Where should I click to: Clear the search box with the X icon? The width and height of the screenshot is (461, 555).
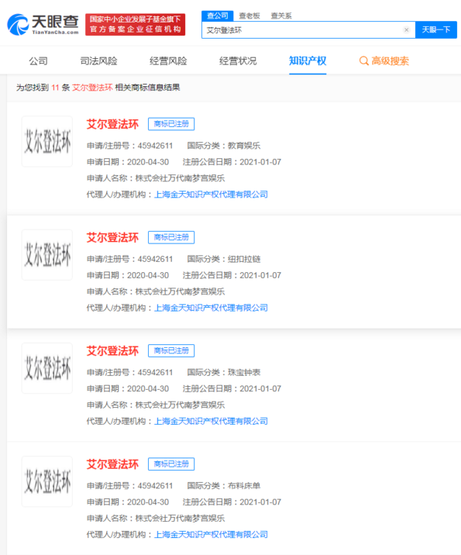(x=407, y=29)
